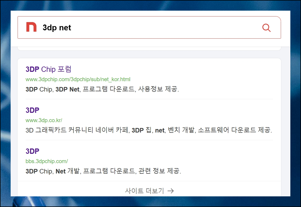This screenshot has height=207, width=301.
Task: Open the "3DP Chip 포럼" result title
Action: [x=48, y=69]
